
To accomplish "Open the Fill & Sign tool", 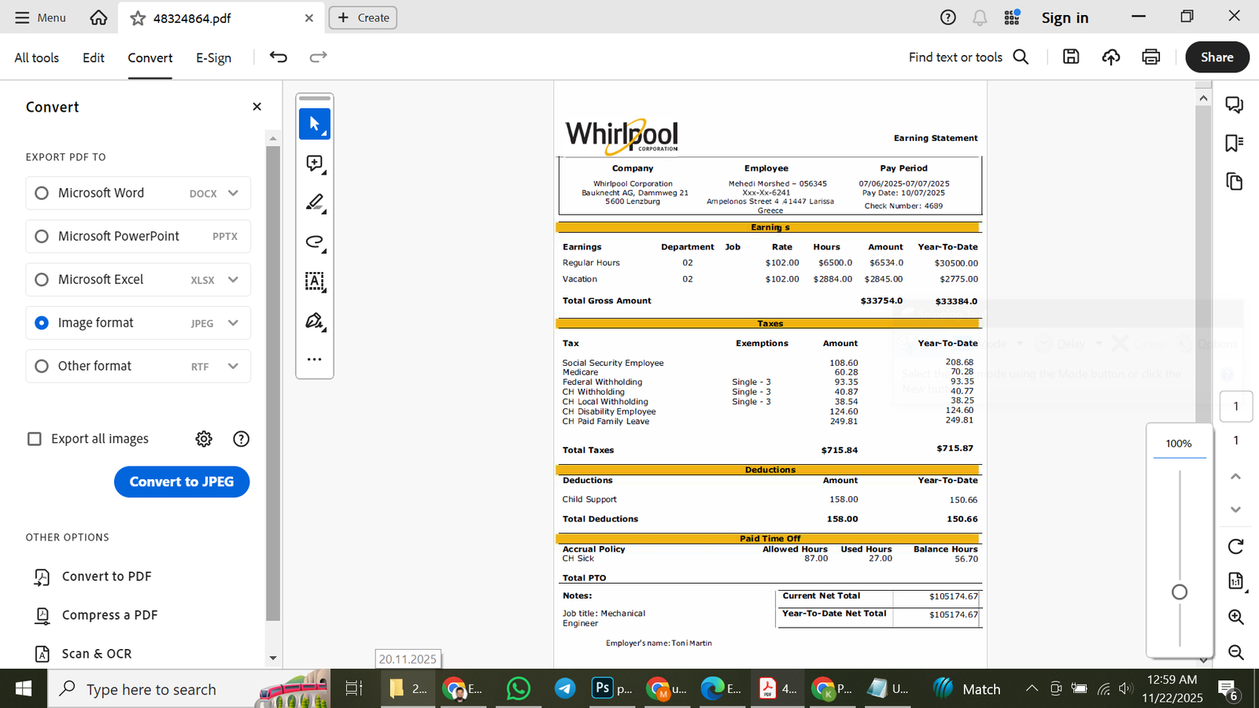I will pos(314,321).
